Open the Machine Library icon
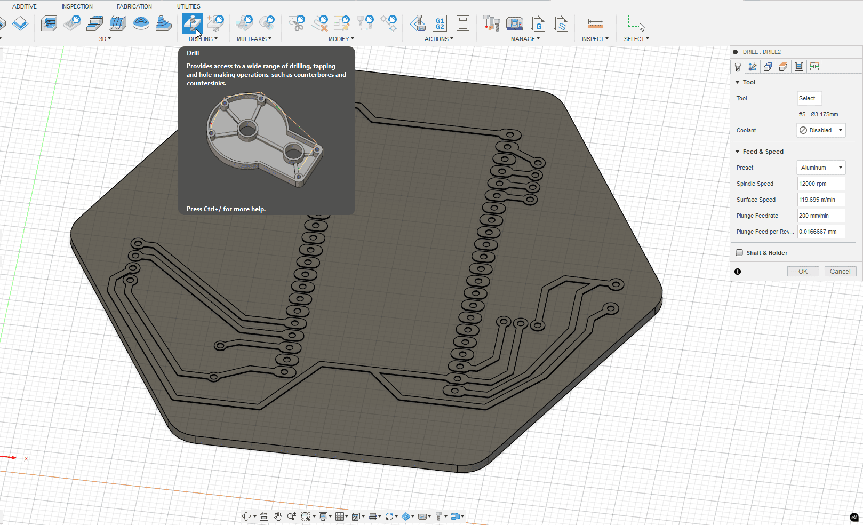 (515, 23)
